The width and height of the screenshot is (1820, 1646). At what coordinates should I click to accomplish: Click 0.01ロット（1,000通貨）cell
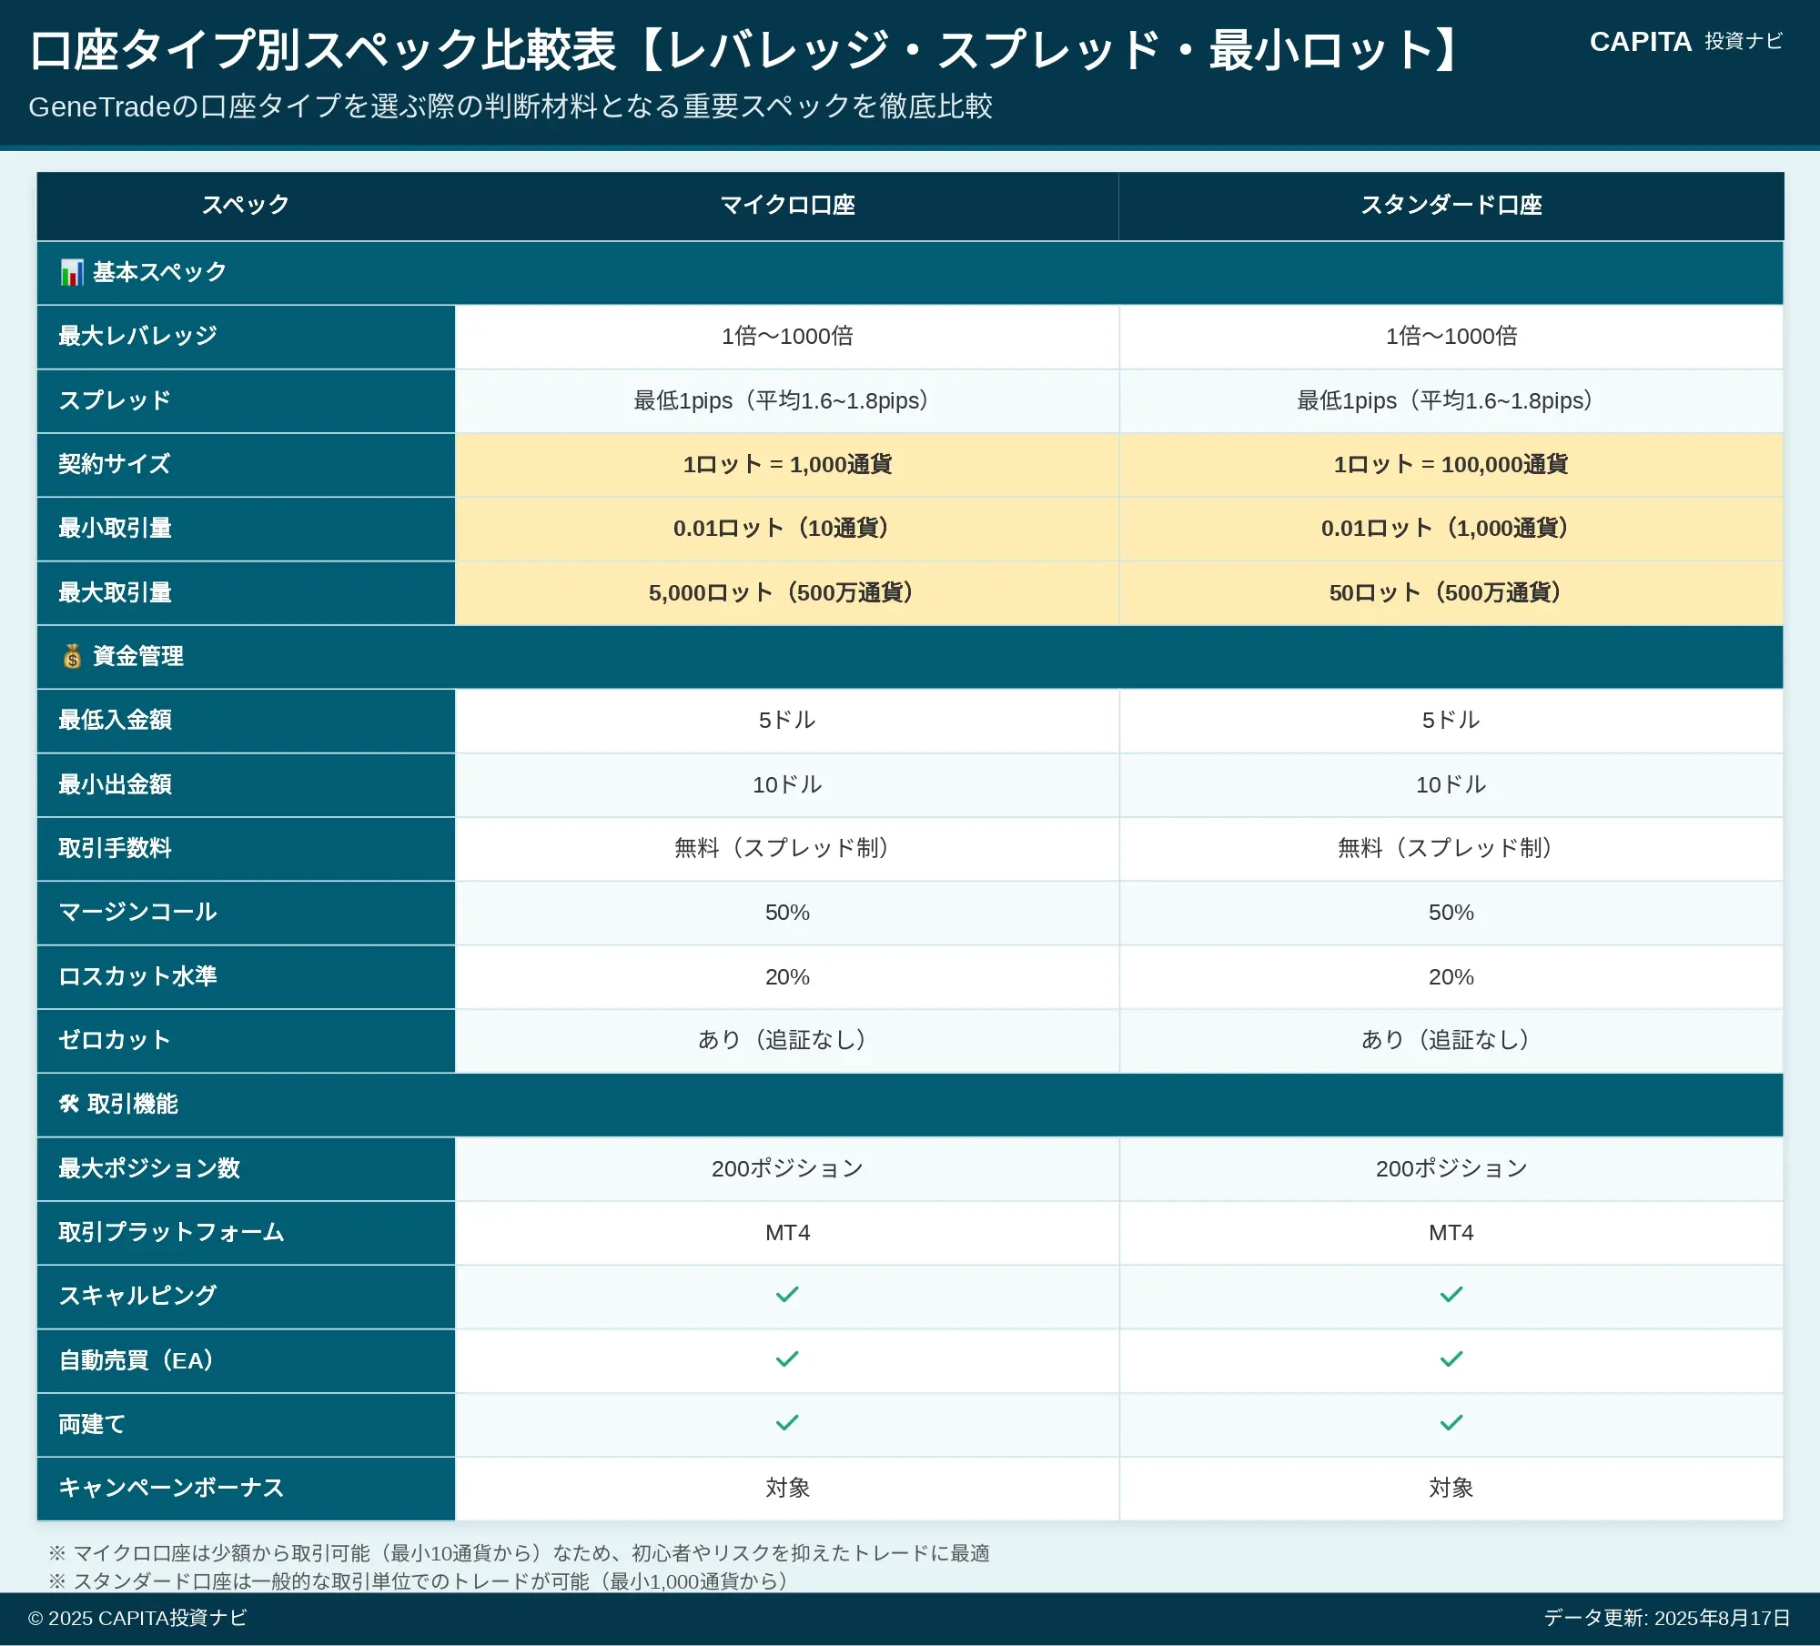point(1451,529)
